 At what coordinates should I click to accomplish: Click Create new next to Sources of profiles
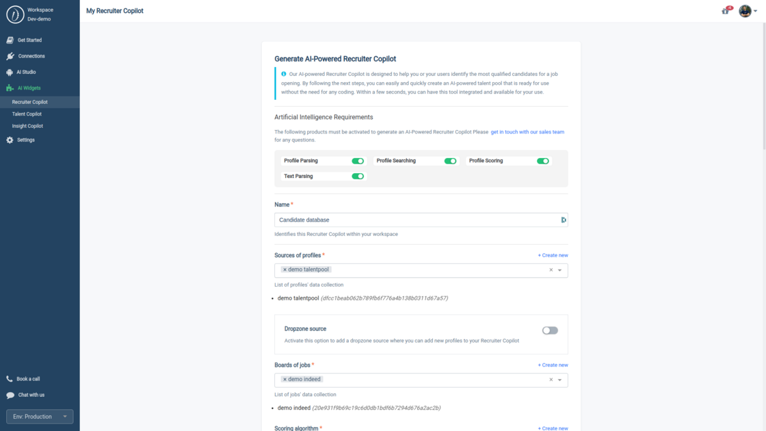click(x=553, y=254)
